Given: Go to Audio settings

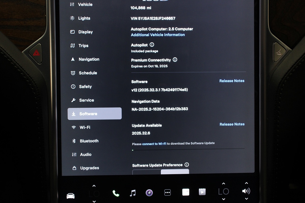Looking at the screenshot, I should click(82, 154).
